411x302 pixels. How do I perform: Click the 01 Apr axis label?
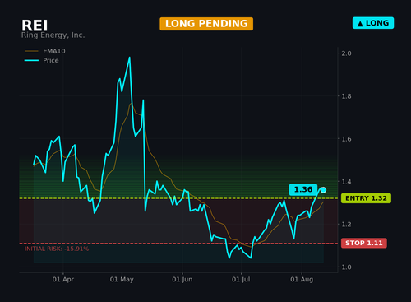[63, 280]
